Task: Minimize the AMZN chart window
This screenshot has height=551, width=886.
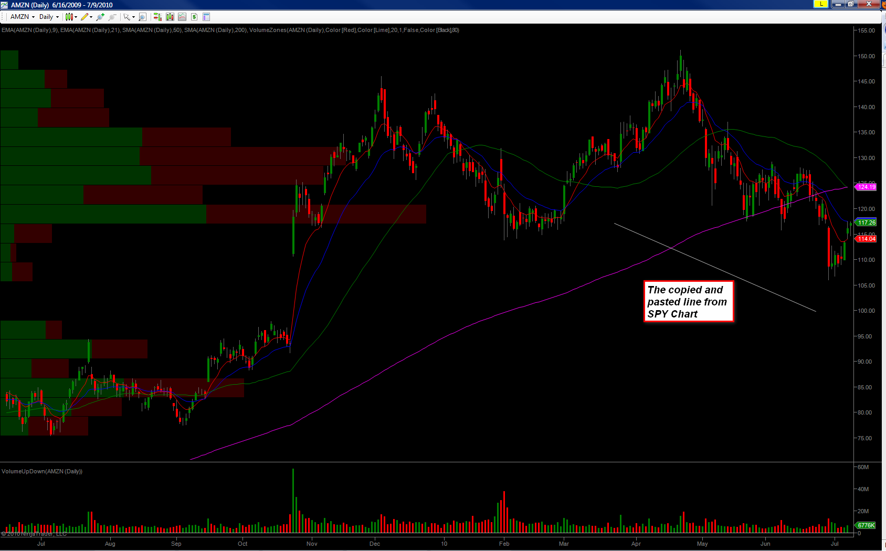Action: (x=838, y=4)
